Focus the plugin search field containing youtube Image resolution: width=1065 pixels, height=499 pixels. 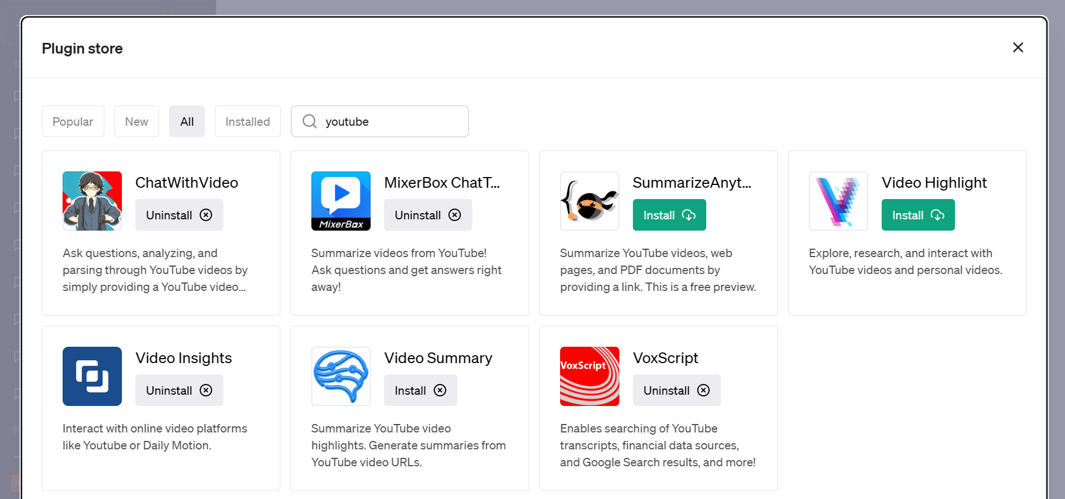click(380, 121)
